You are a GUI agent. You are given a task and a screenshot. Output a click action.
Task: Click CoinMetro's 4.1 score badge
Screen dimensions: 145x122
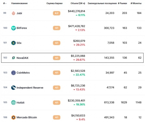tap(57, 73)
